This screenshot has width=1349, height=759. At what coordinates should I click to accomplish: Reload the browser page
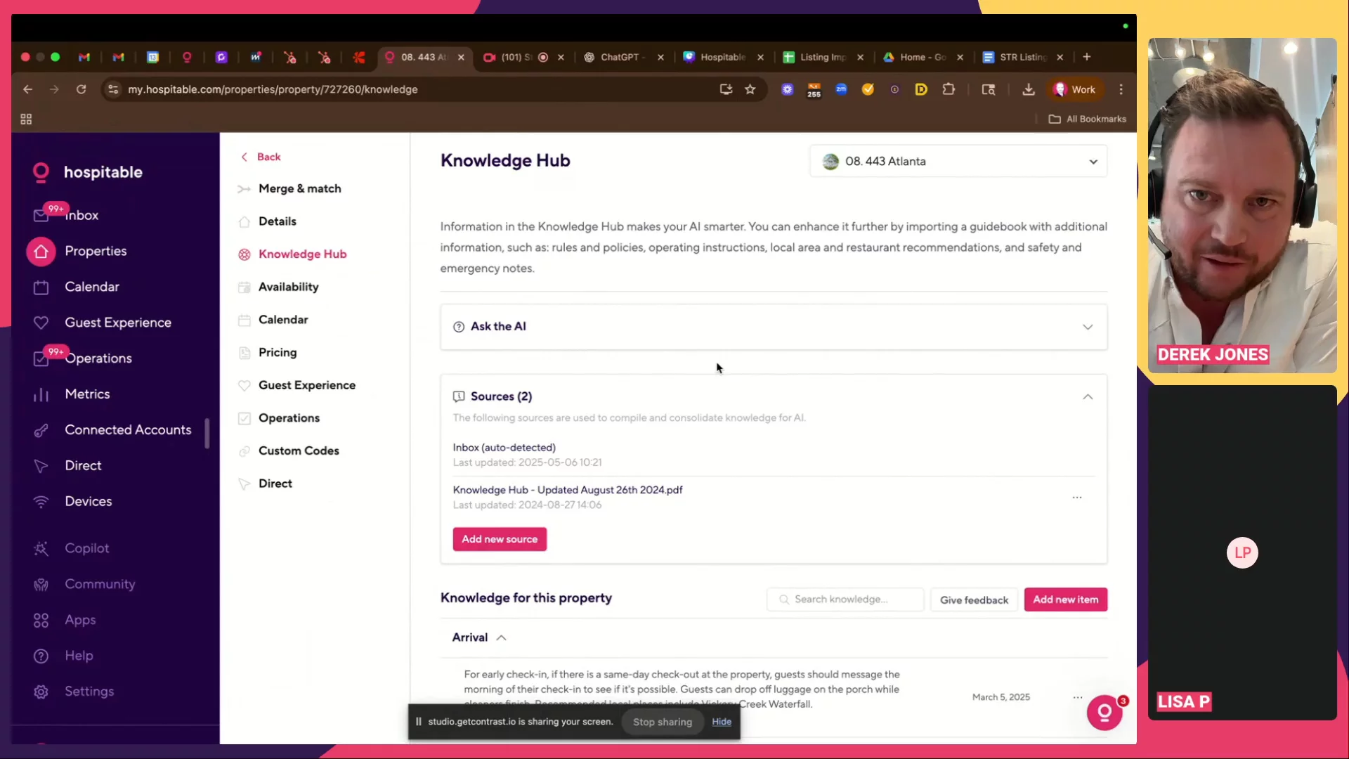82,89
